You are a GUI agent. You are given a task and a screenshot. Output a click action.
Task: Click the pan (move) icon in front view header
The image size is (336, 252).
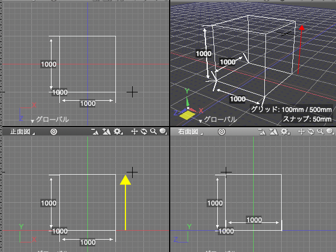pyautogui.click(x=135, y=132)
